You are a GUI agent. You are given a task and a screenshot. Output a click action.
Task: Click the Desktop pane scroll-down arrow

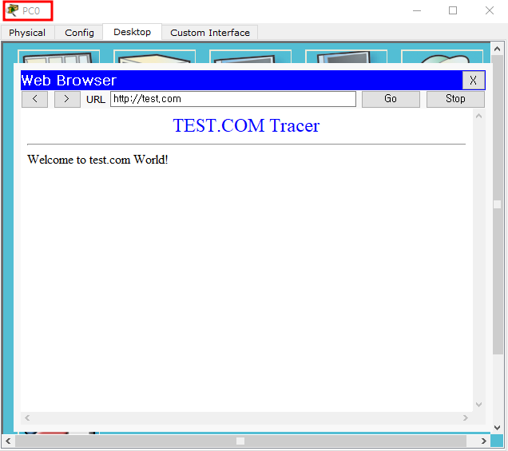pyautogui.click(x=498, y=428)
